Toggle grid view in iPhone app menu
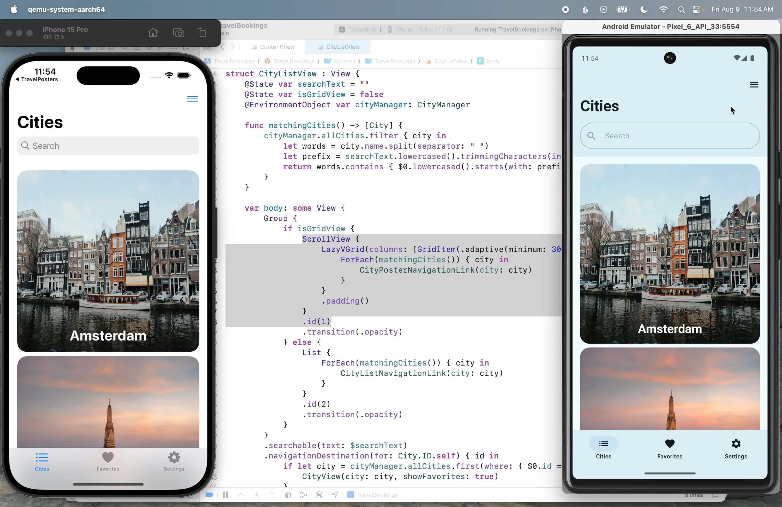The image size is (782, 507). click(x=192, y=99)
